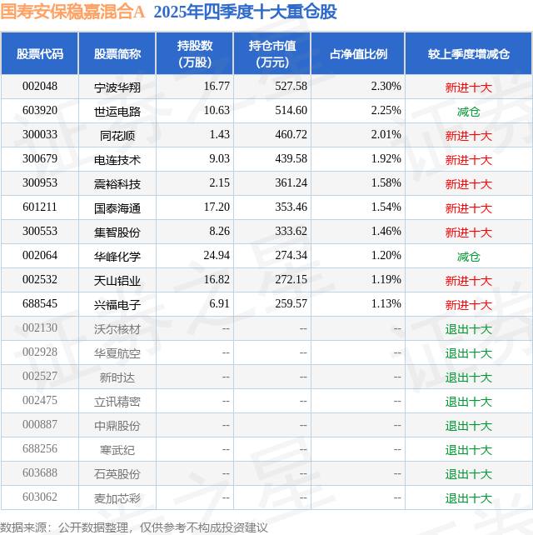The width and height of the screenshot is (533, 535).
Task: Click share count 2.15
Action: 219,183
